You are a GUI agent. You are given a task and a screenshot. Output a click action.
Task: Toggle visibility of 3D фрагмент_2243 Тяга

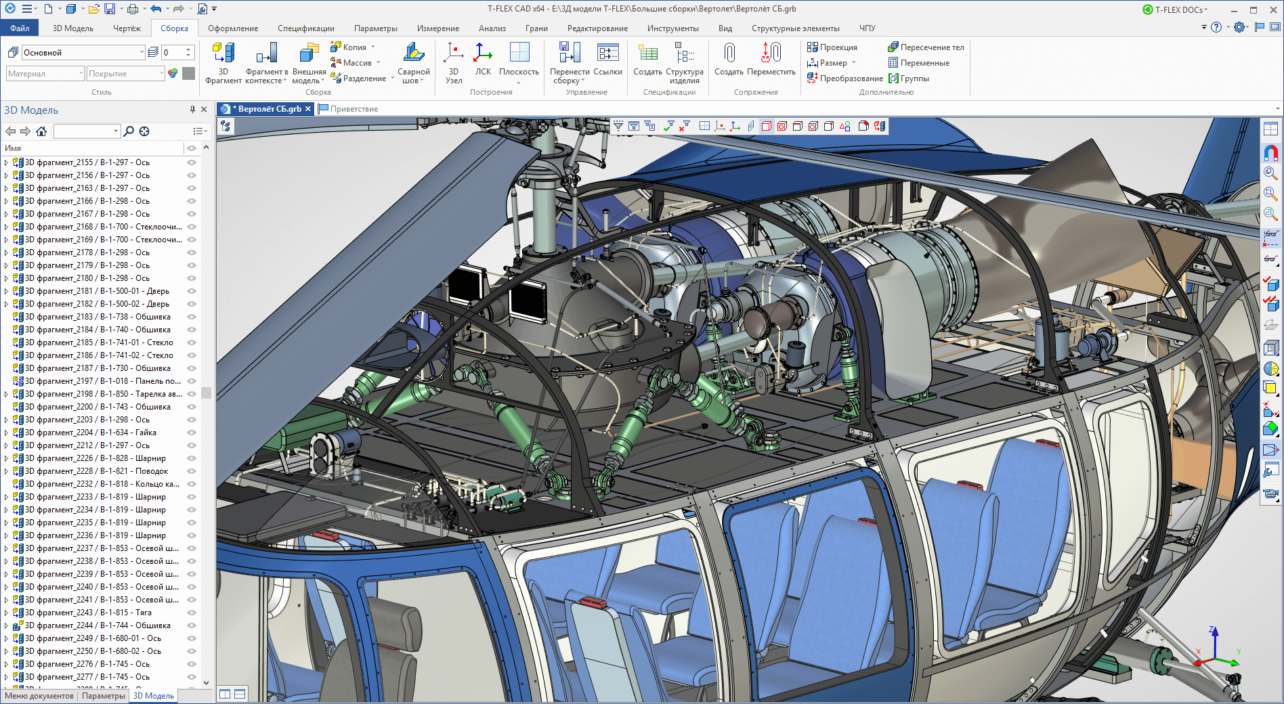pos(192,613)
